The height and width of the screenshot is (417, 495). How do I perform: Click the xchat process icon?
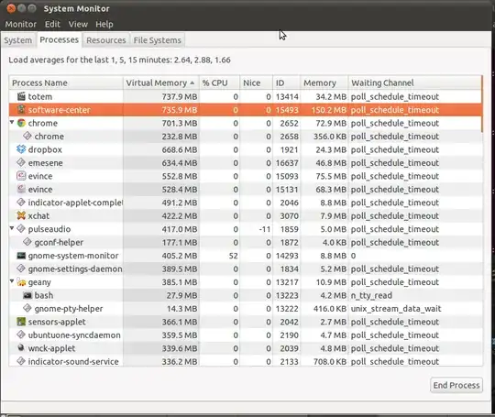[21, 215]
